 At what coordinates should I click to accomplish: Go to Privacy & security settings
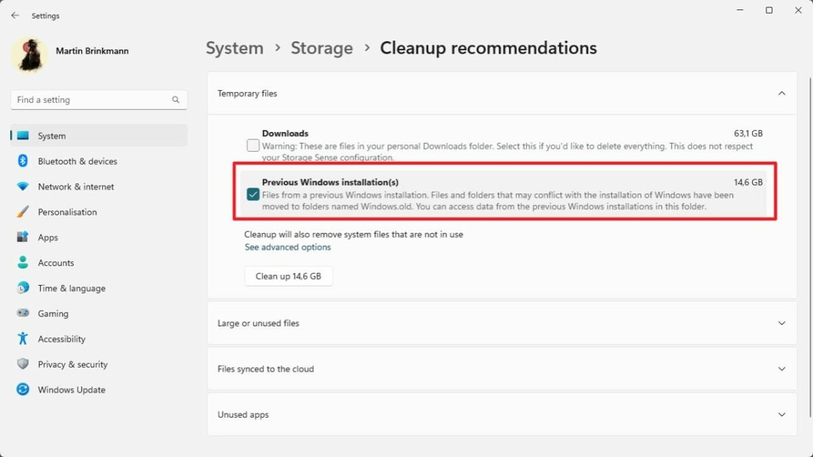click(72, 364)
